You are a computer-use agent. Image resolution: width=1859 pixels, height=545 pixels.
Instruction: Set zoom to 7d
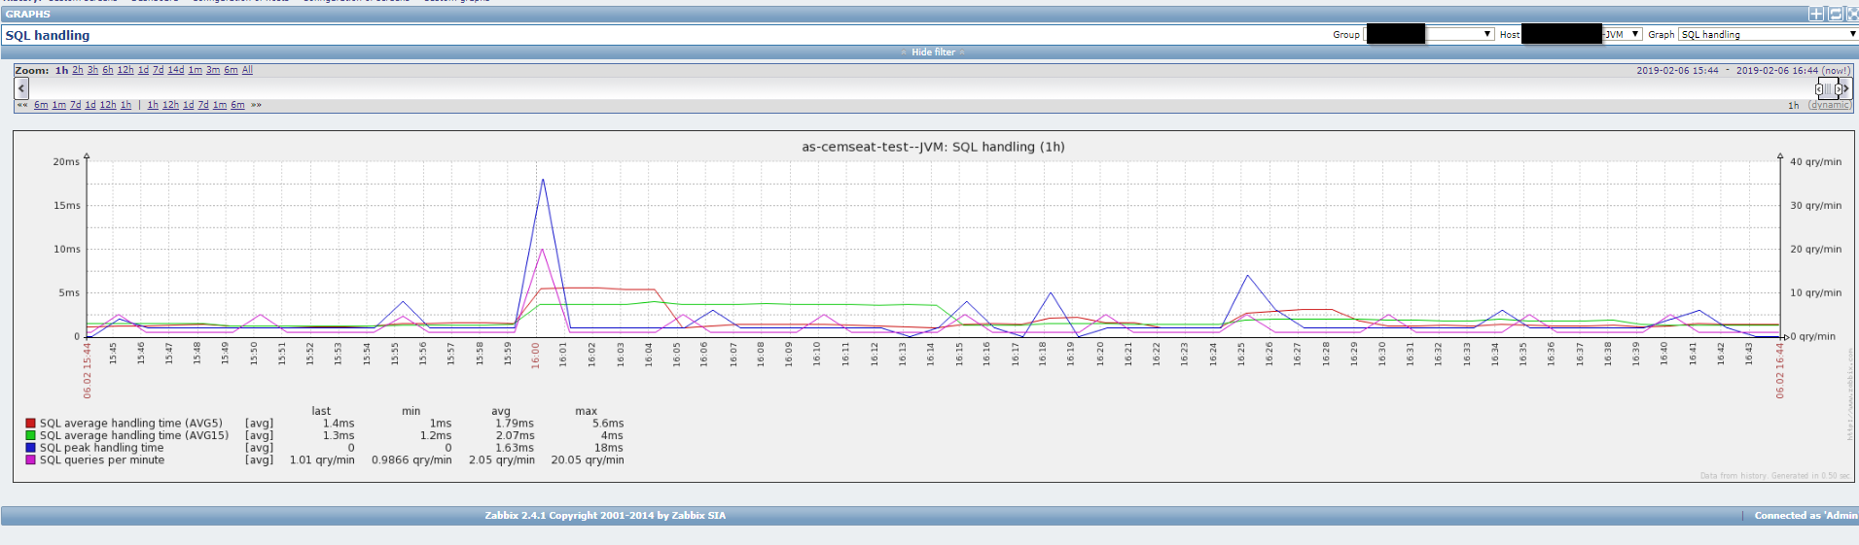[x=159, y=70]
